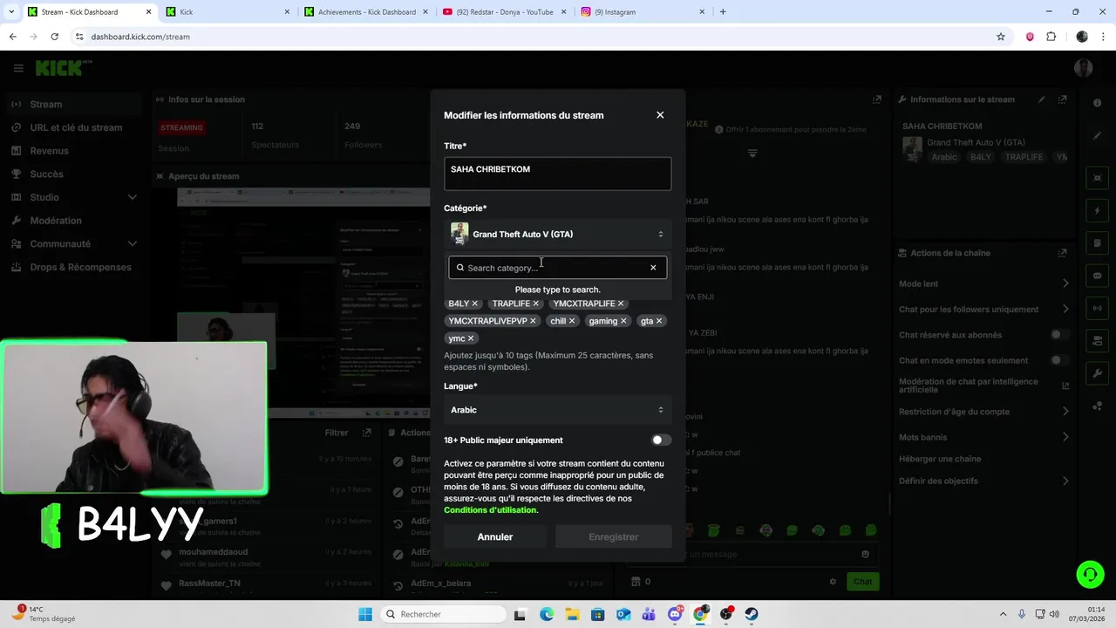Click the Annuler button

click(495, 537)
